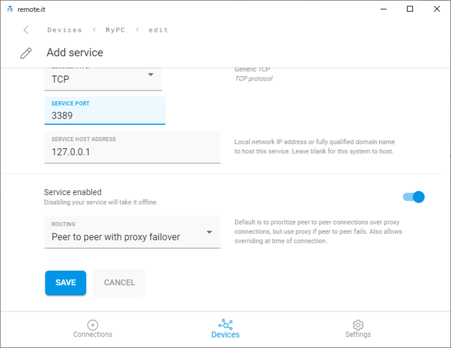Open the TCP service type dropdown
The image size is (451, 348).
pyautogui.click(x=103, y=79)
